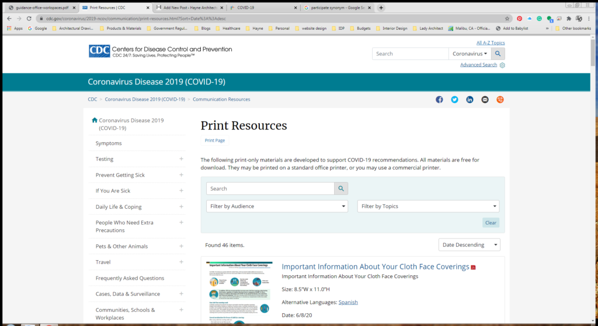Expand the Travel sidebar section

click(181, 262)
